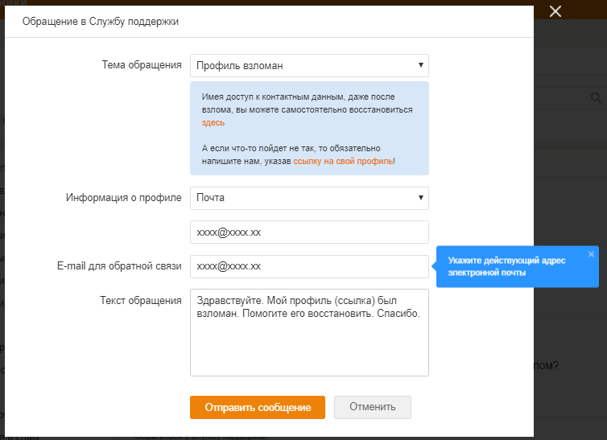
Task: Click the 'E-mail для обратной связи' input field
Action: pos(309,266)
